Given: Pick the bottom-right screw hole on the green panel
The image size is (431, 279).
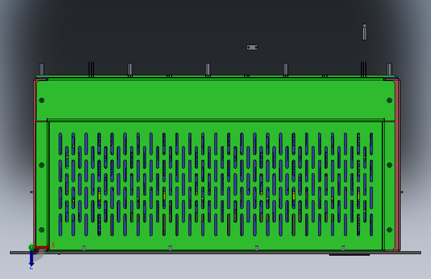Looking at the screenshot, I should [389, 229].
